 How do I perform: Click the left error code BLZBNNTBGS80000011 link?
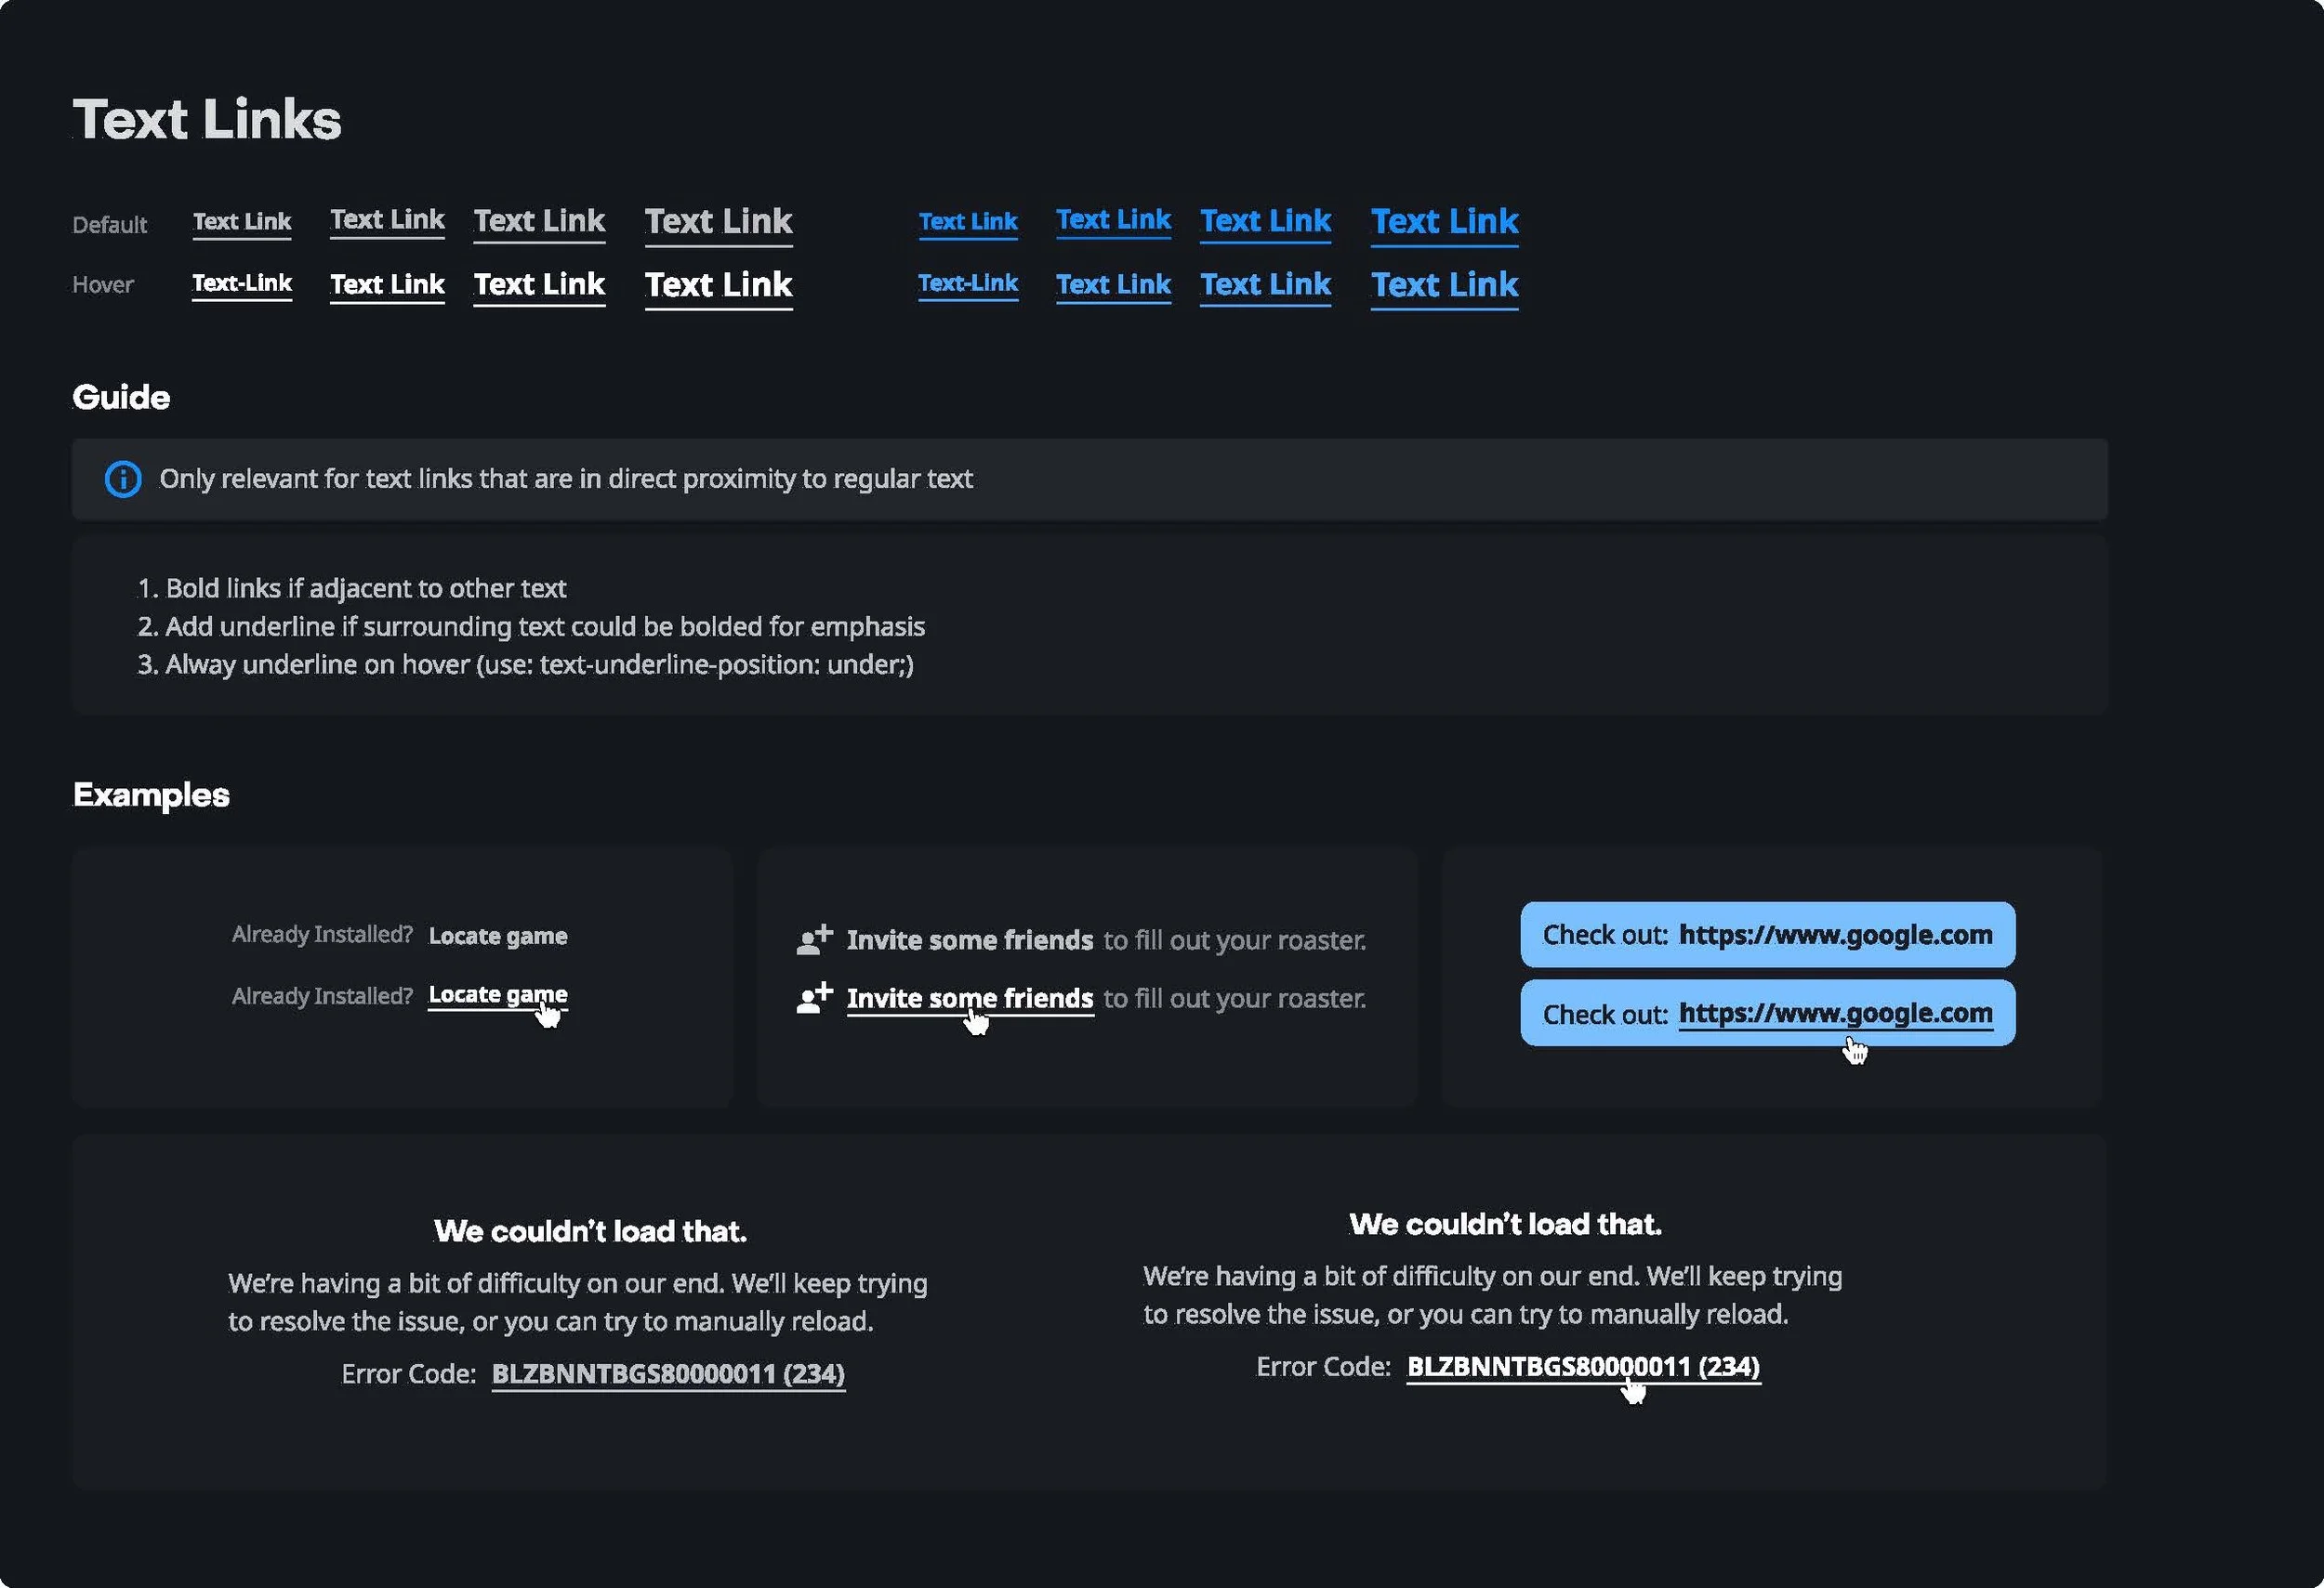coord(667,1373)
